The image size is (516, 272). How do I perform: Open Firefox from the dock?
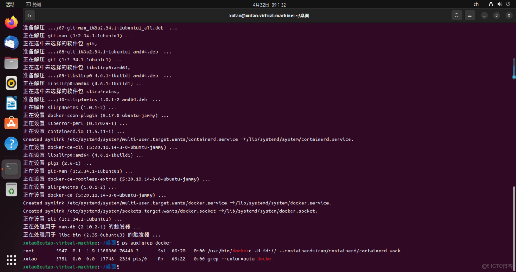(11, 22)
